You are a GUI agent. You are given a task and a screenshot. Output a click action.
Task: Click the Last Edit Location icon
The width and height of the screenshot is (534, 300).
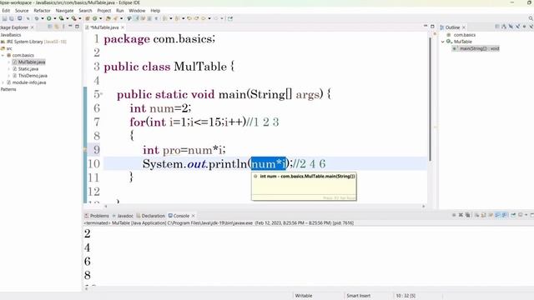(189, 18)
